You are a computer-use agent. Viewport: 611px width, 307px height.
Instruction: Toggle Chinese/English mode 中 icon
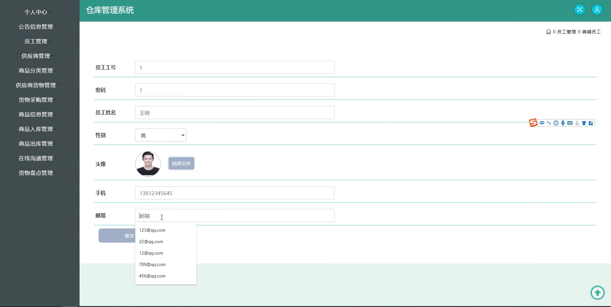point(542,123)
